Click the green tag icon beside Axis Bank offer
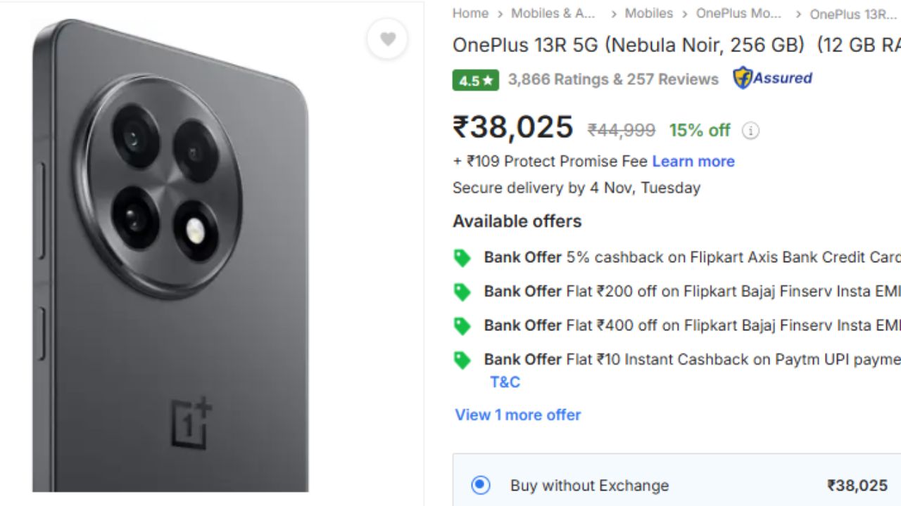The image size is (901, 506). 462,258
